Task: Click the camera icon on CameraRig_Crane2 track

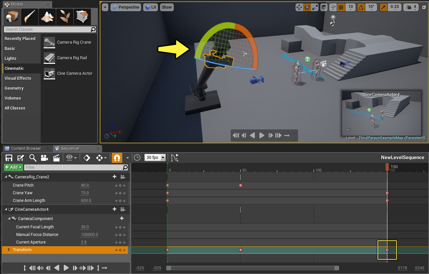Action: click(x=123, y=177)
